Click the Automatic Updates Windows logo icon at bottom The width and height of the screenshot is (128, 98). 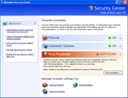45,92
